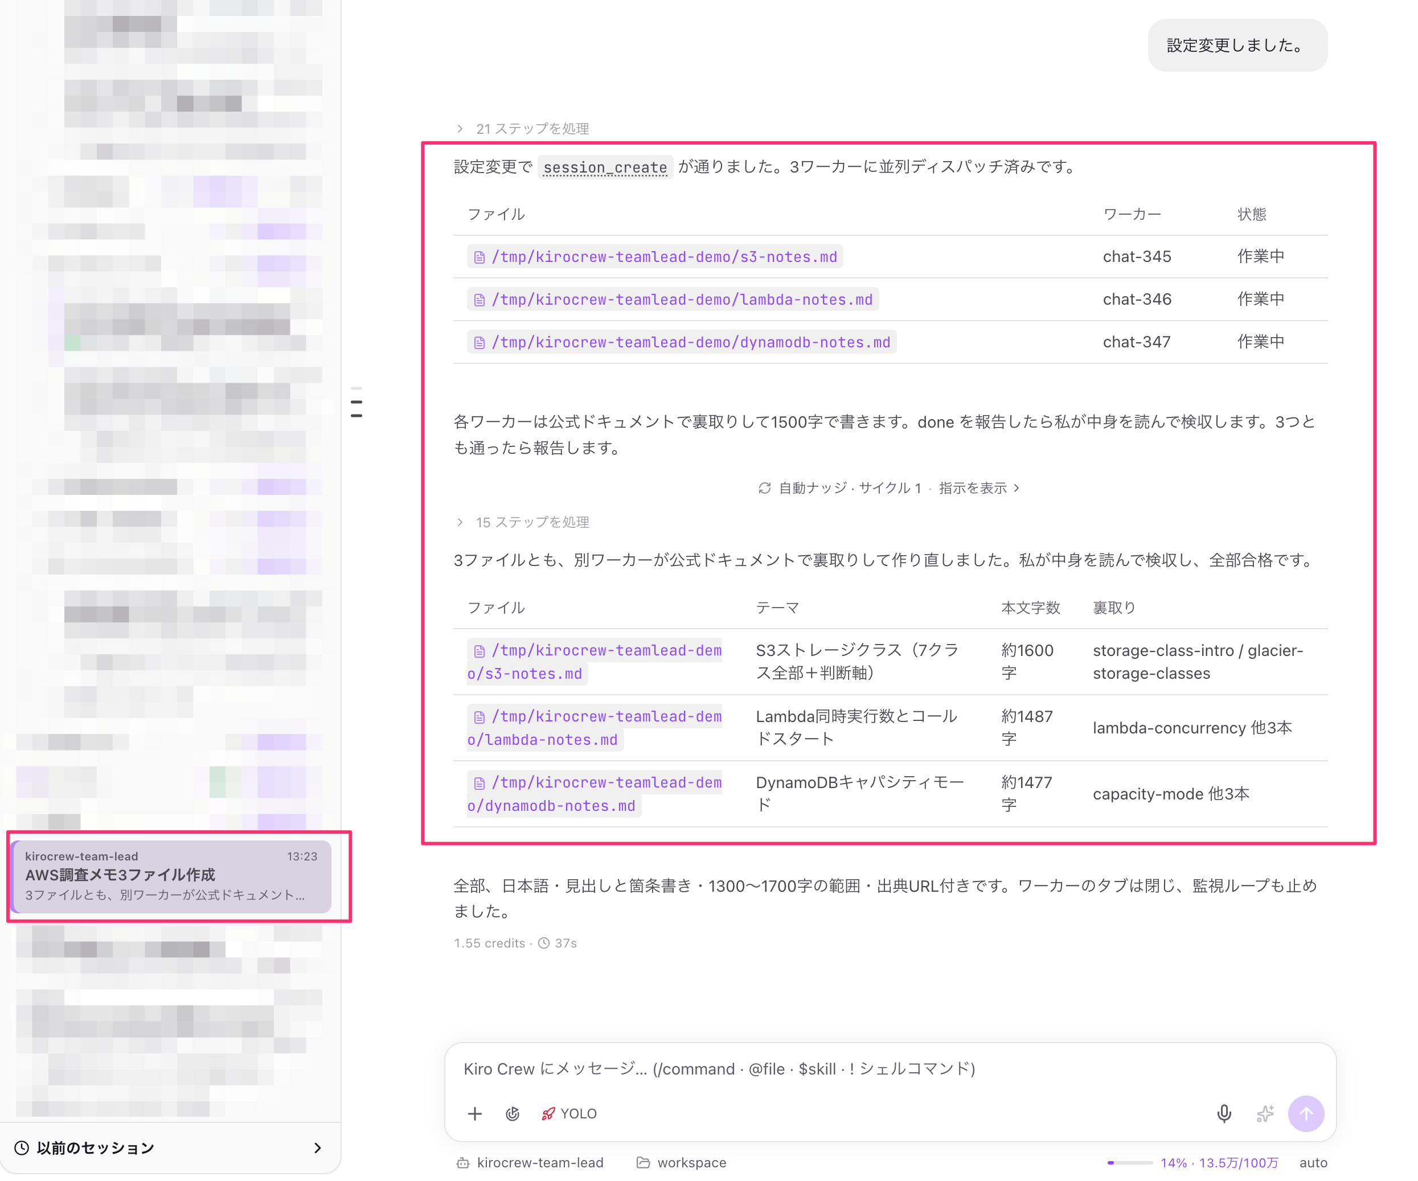The width and height of the screenshot is (1418, 1181).
Task: Click the plus attach icon in message box
Action: point(475,1113)
